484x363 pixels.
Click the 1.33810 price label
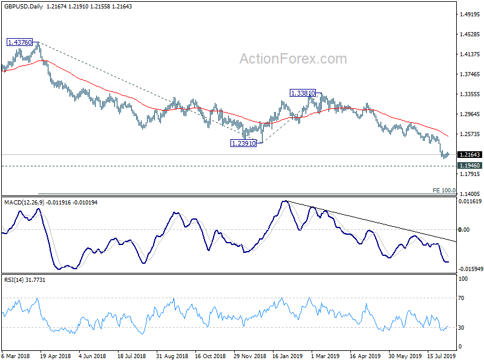[303, 93]
